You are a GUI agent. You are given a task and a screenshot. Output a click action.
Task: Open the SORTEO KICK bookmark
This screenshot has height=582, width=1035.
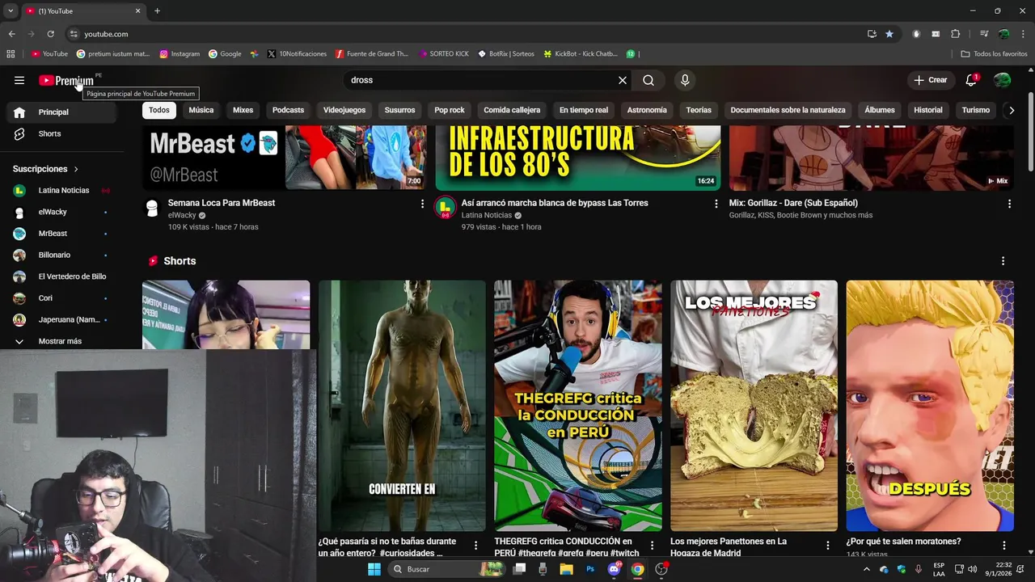(x=444, y=54)
